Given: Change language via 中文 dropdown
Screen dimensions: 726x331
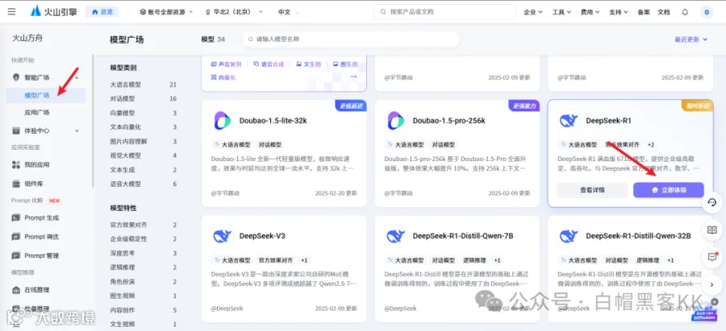Looking at the screenshot, I should (x=288, y=12).
